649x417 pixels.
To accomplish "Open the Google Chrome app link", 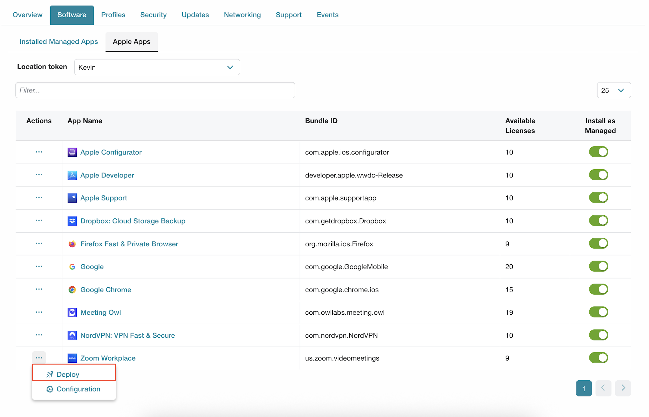I will pos(106,290).
